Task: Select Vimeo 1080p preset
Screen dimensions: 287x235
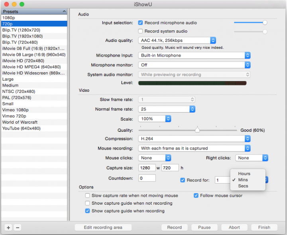Action: [34, 110]
